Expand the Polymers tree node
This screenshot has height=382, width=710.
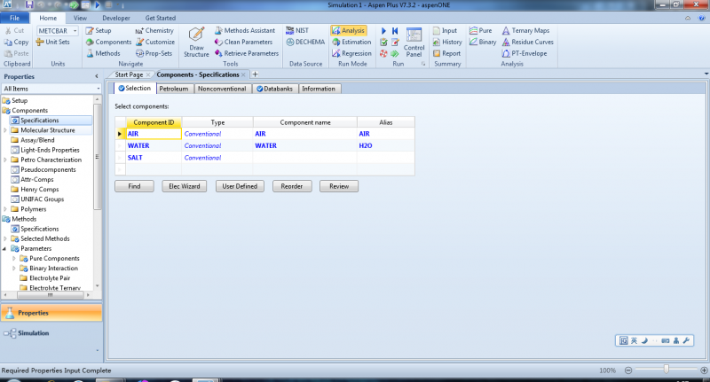point(5,209)
